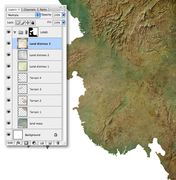Hide the Terrain 3 layer

tap(9, 89)
